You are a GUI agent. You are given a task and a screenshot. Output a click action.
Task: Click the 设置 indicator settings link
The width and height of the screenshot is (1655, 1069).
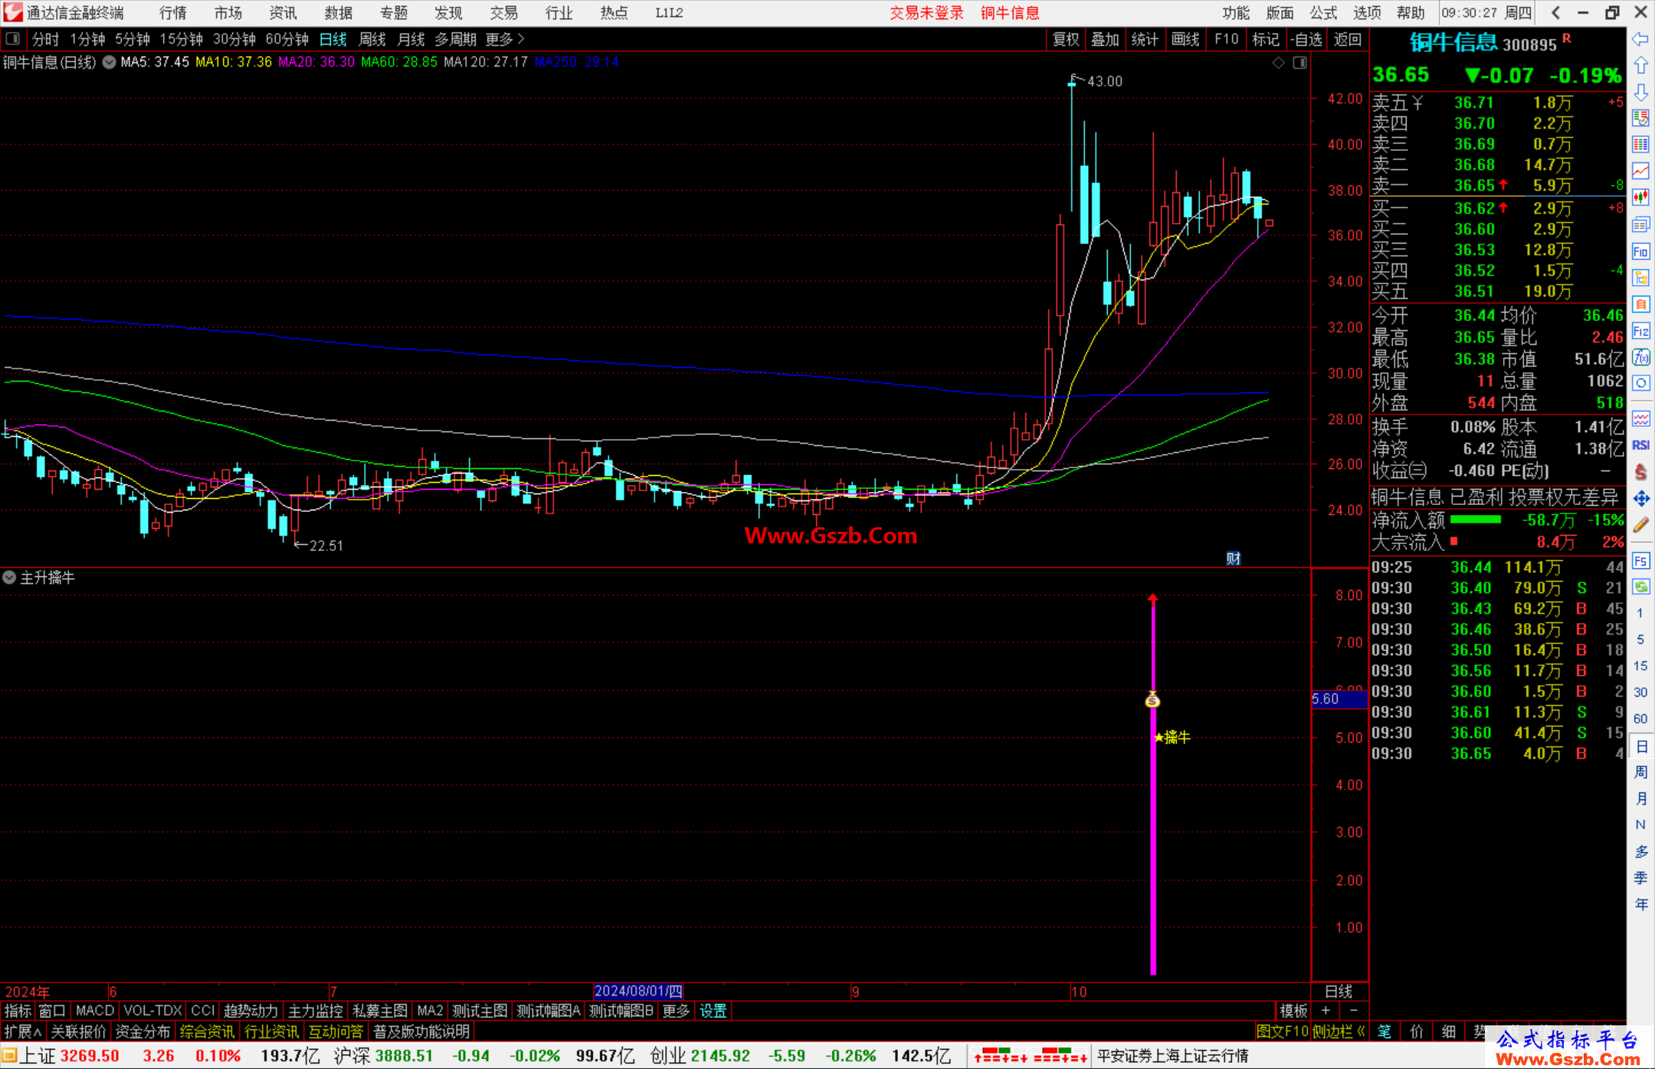pos(713,1011)
